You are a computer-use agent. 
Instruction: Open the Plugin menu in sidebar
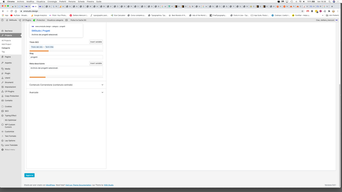pos(8,73)
